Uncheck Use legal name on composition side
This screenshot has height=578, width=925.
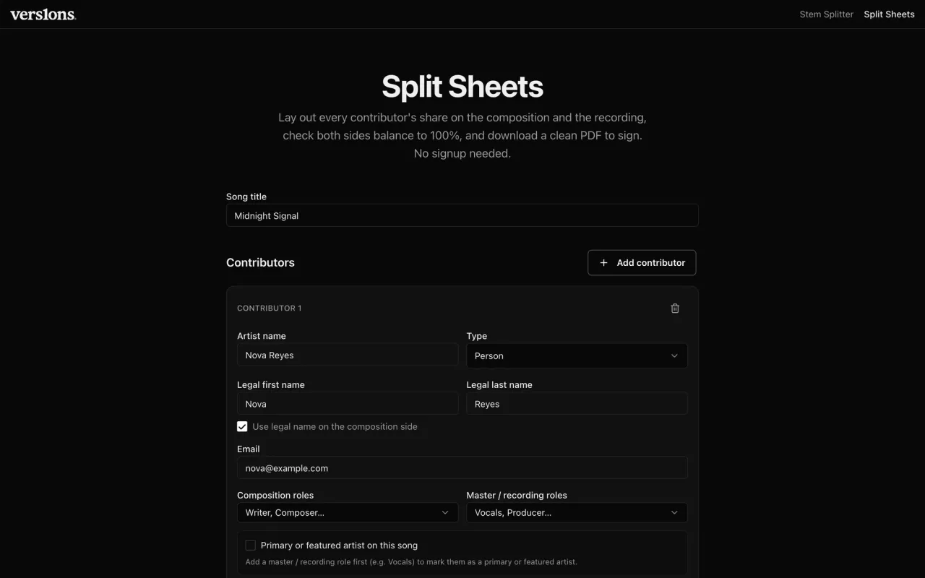(242, 427)
